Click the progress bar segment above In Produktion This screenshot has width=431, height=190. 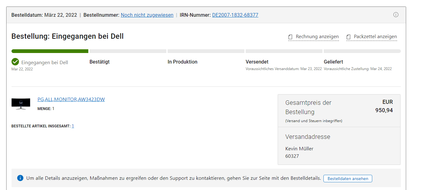[206, 51]
